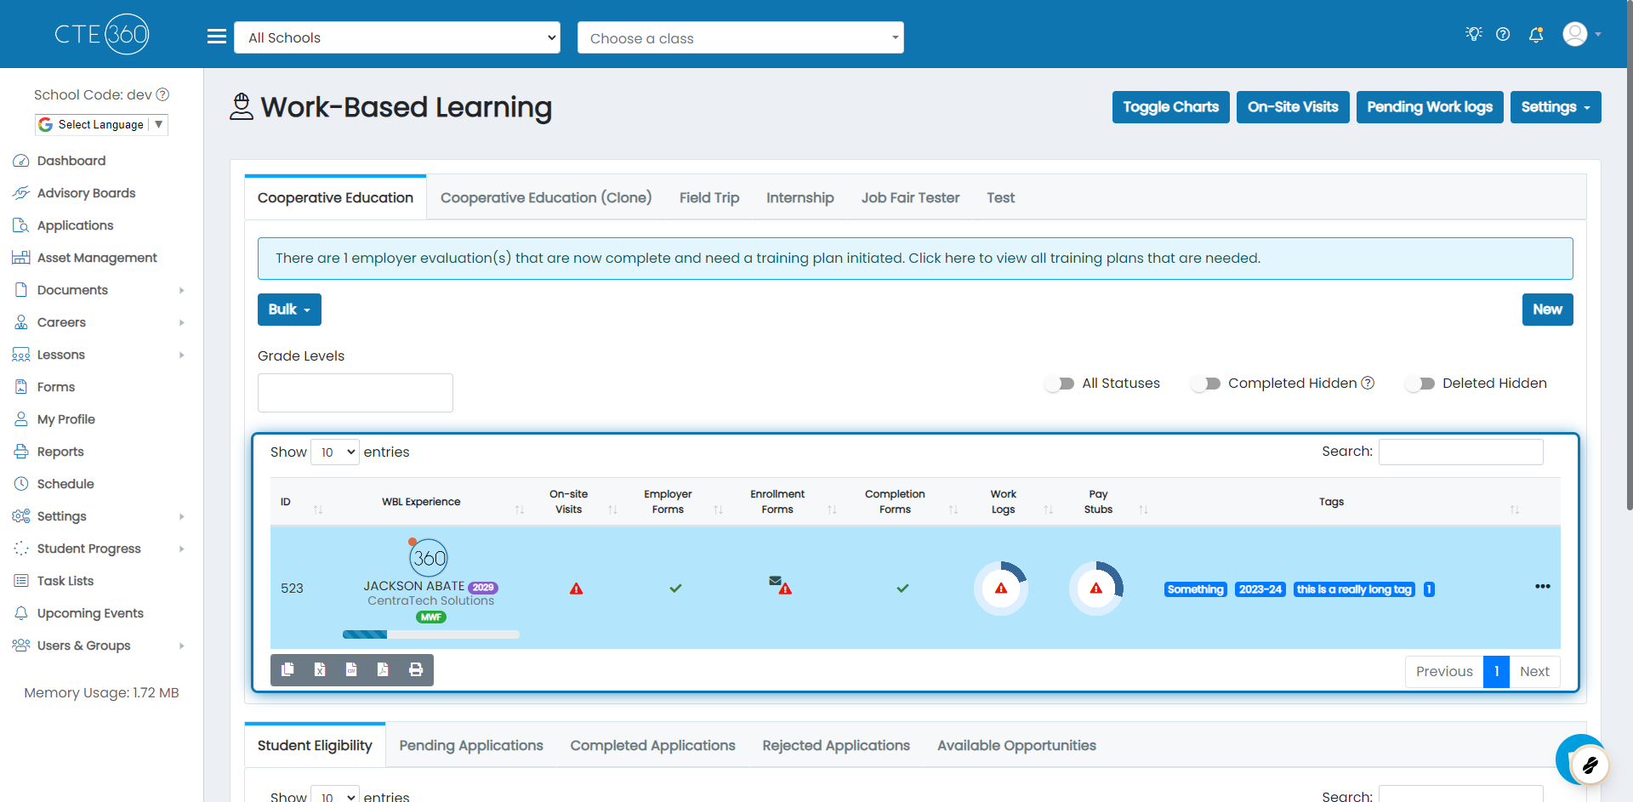Viewport: 1633px width, 802px height.
Task: Open the hamburger menu icon
Action: point(217,37)
